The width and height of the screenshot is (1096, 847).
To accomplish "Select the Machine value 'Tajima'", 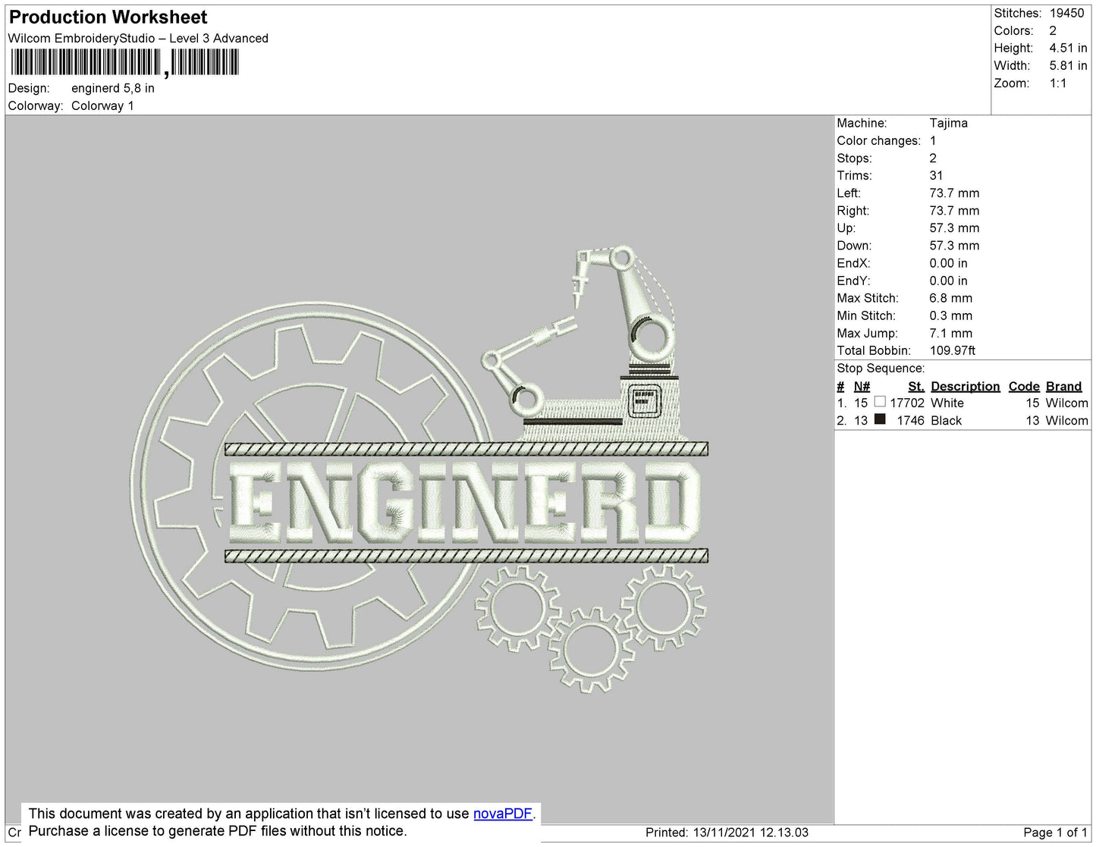I will [x=948, y=123].
